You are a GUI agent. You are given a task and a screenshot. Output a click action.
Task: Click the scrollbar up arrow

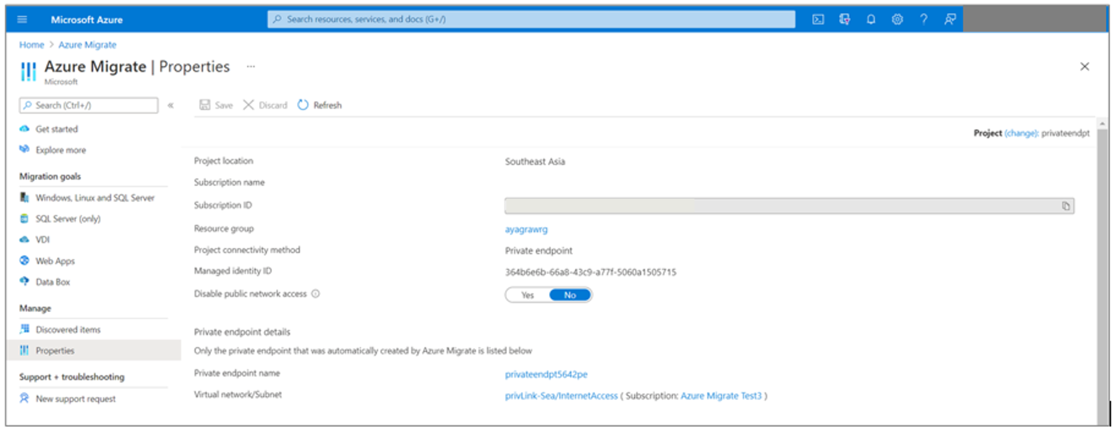click(1102, 124)
